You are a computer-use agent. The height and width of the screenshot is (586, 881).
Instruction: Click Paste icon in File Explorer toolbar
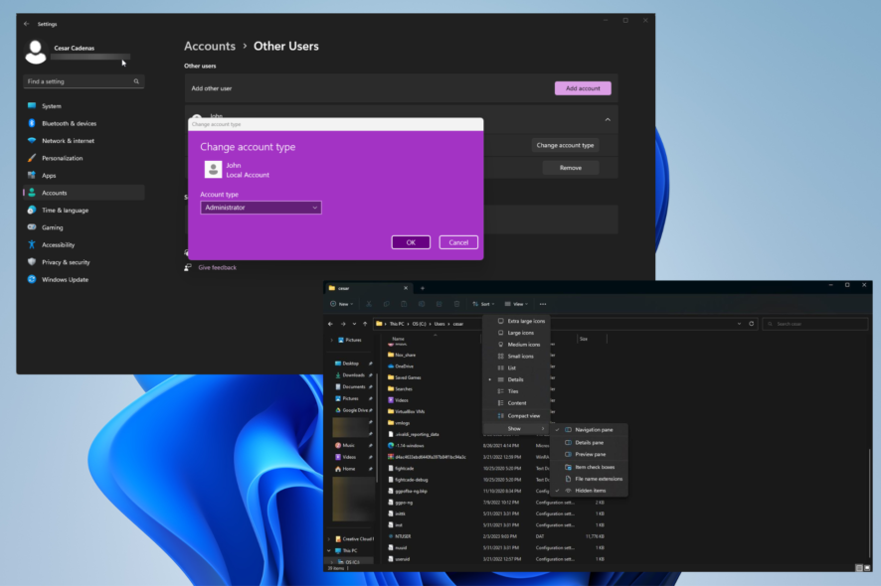tap(404, 304)
